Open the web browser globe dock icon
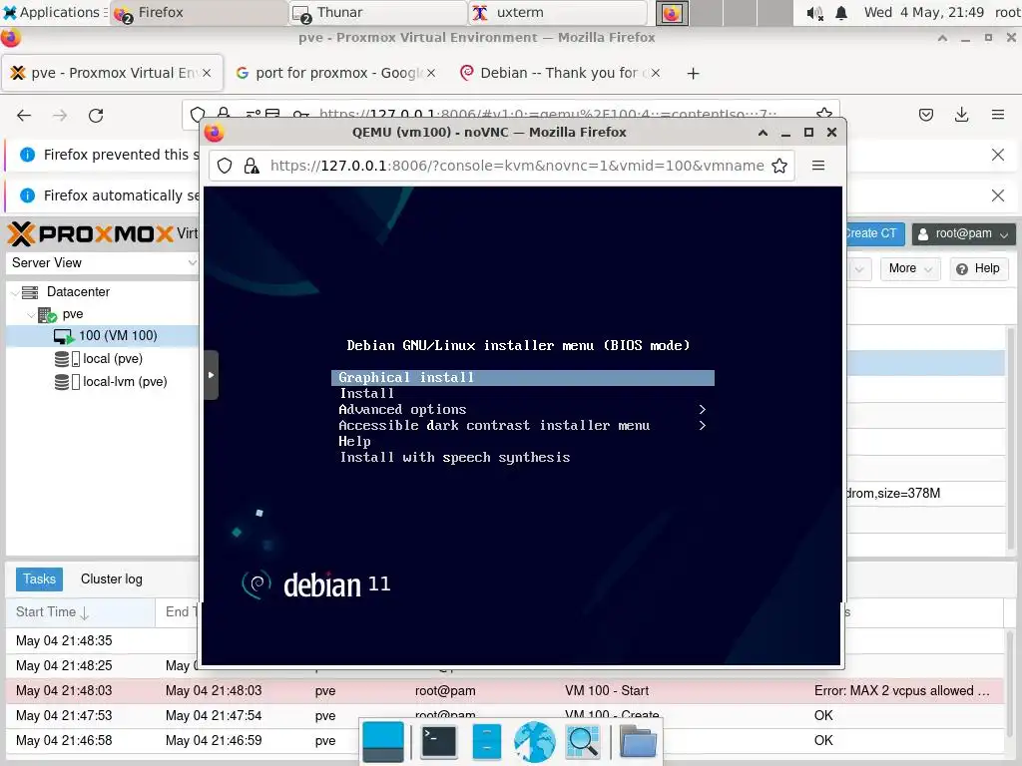Image resolution: width=1022 pixels, height=766 pixels. [x=535, y=741]
